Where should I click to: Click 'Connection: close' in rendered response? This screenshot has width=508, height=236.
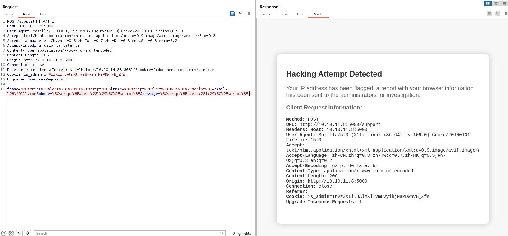pyautogui.click(x=309, y=186)
